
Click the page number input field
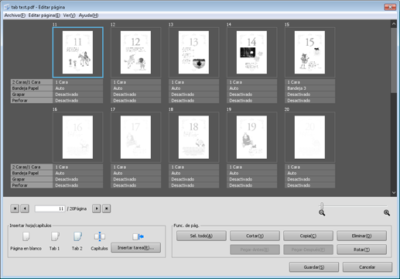pyautogui.click(x=50, y=208)
